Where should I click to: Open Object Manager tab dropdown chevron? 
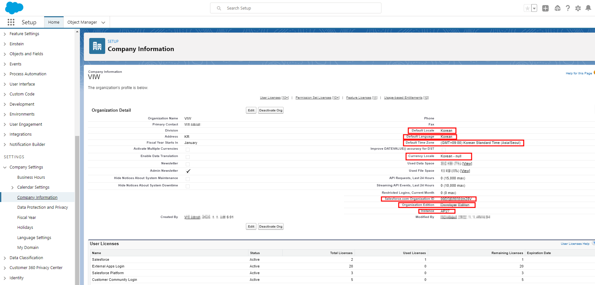103,22
